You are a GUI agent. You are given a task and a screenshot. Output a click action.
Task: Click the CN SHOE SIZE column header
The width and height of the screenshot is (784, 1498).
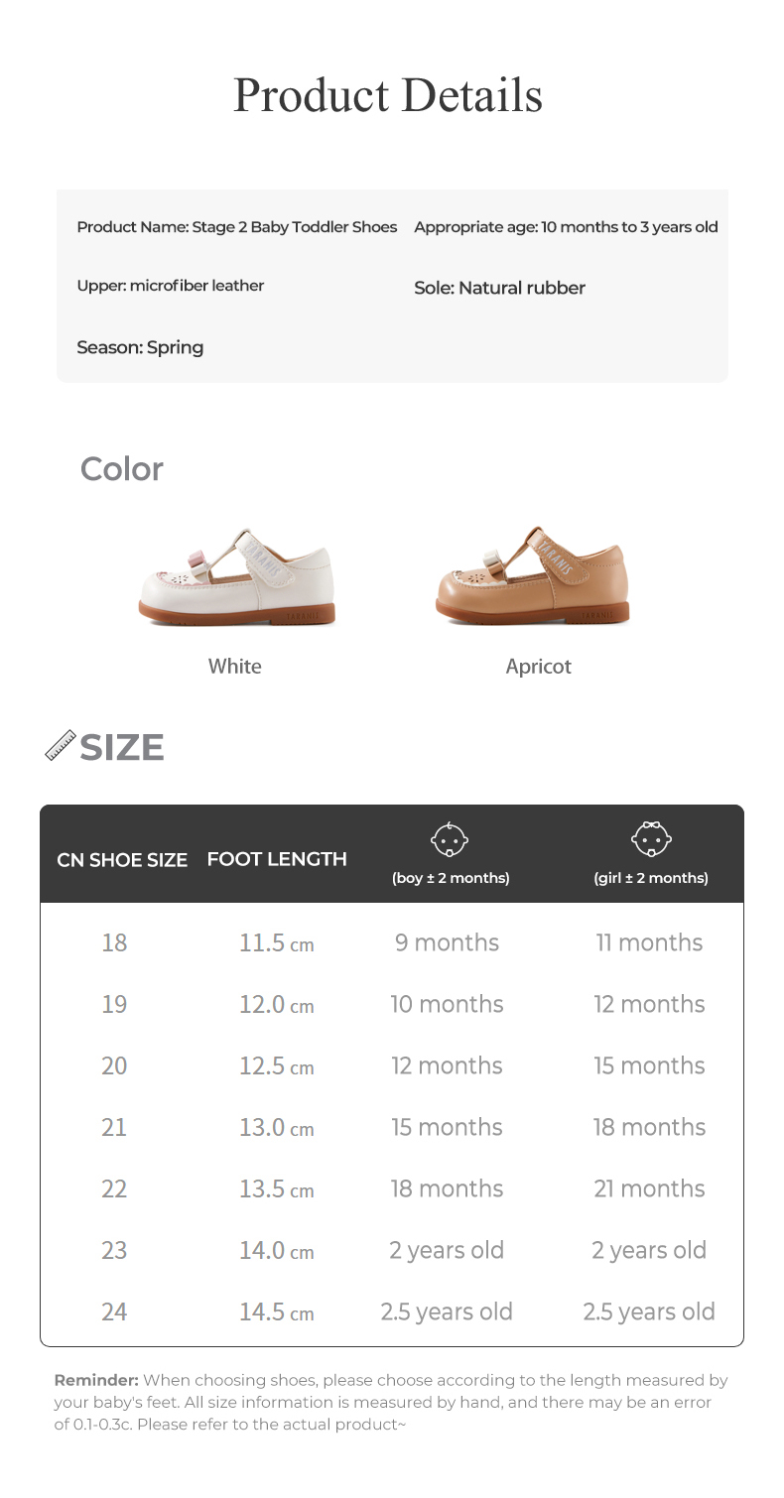(122, 860)
